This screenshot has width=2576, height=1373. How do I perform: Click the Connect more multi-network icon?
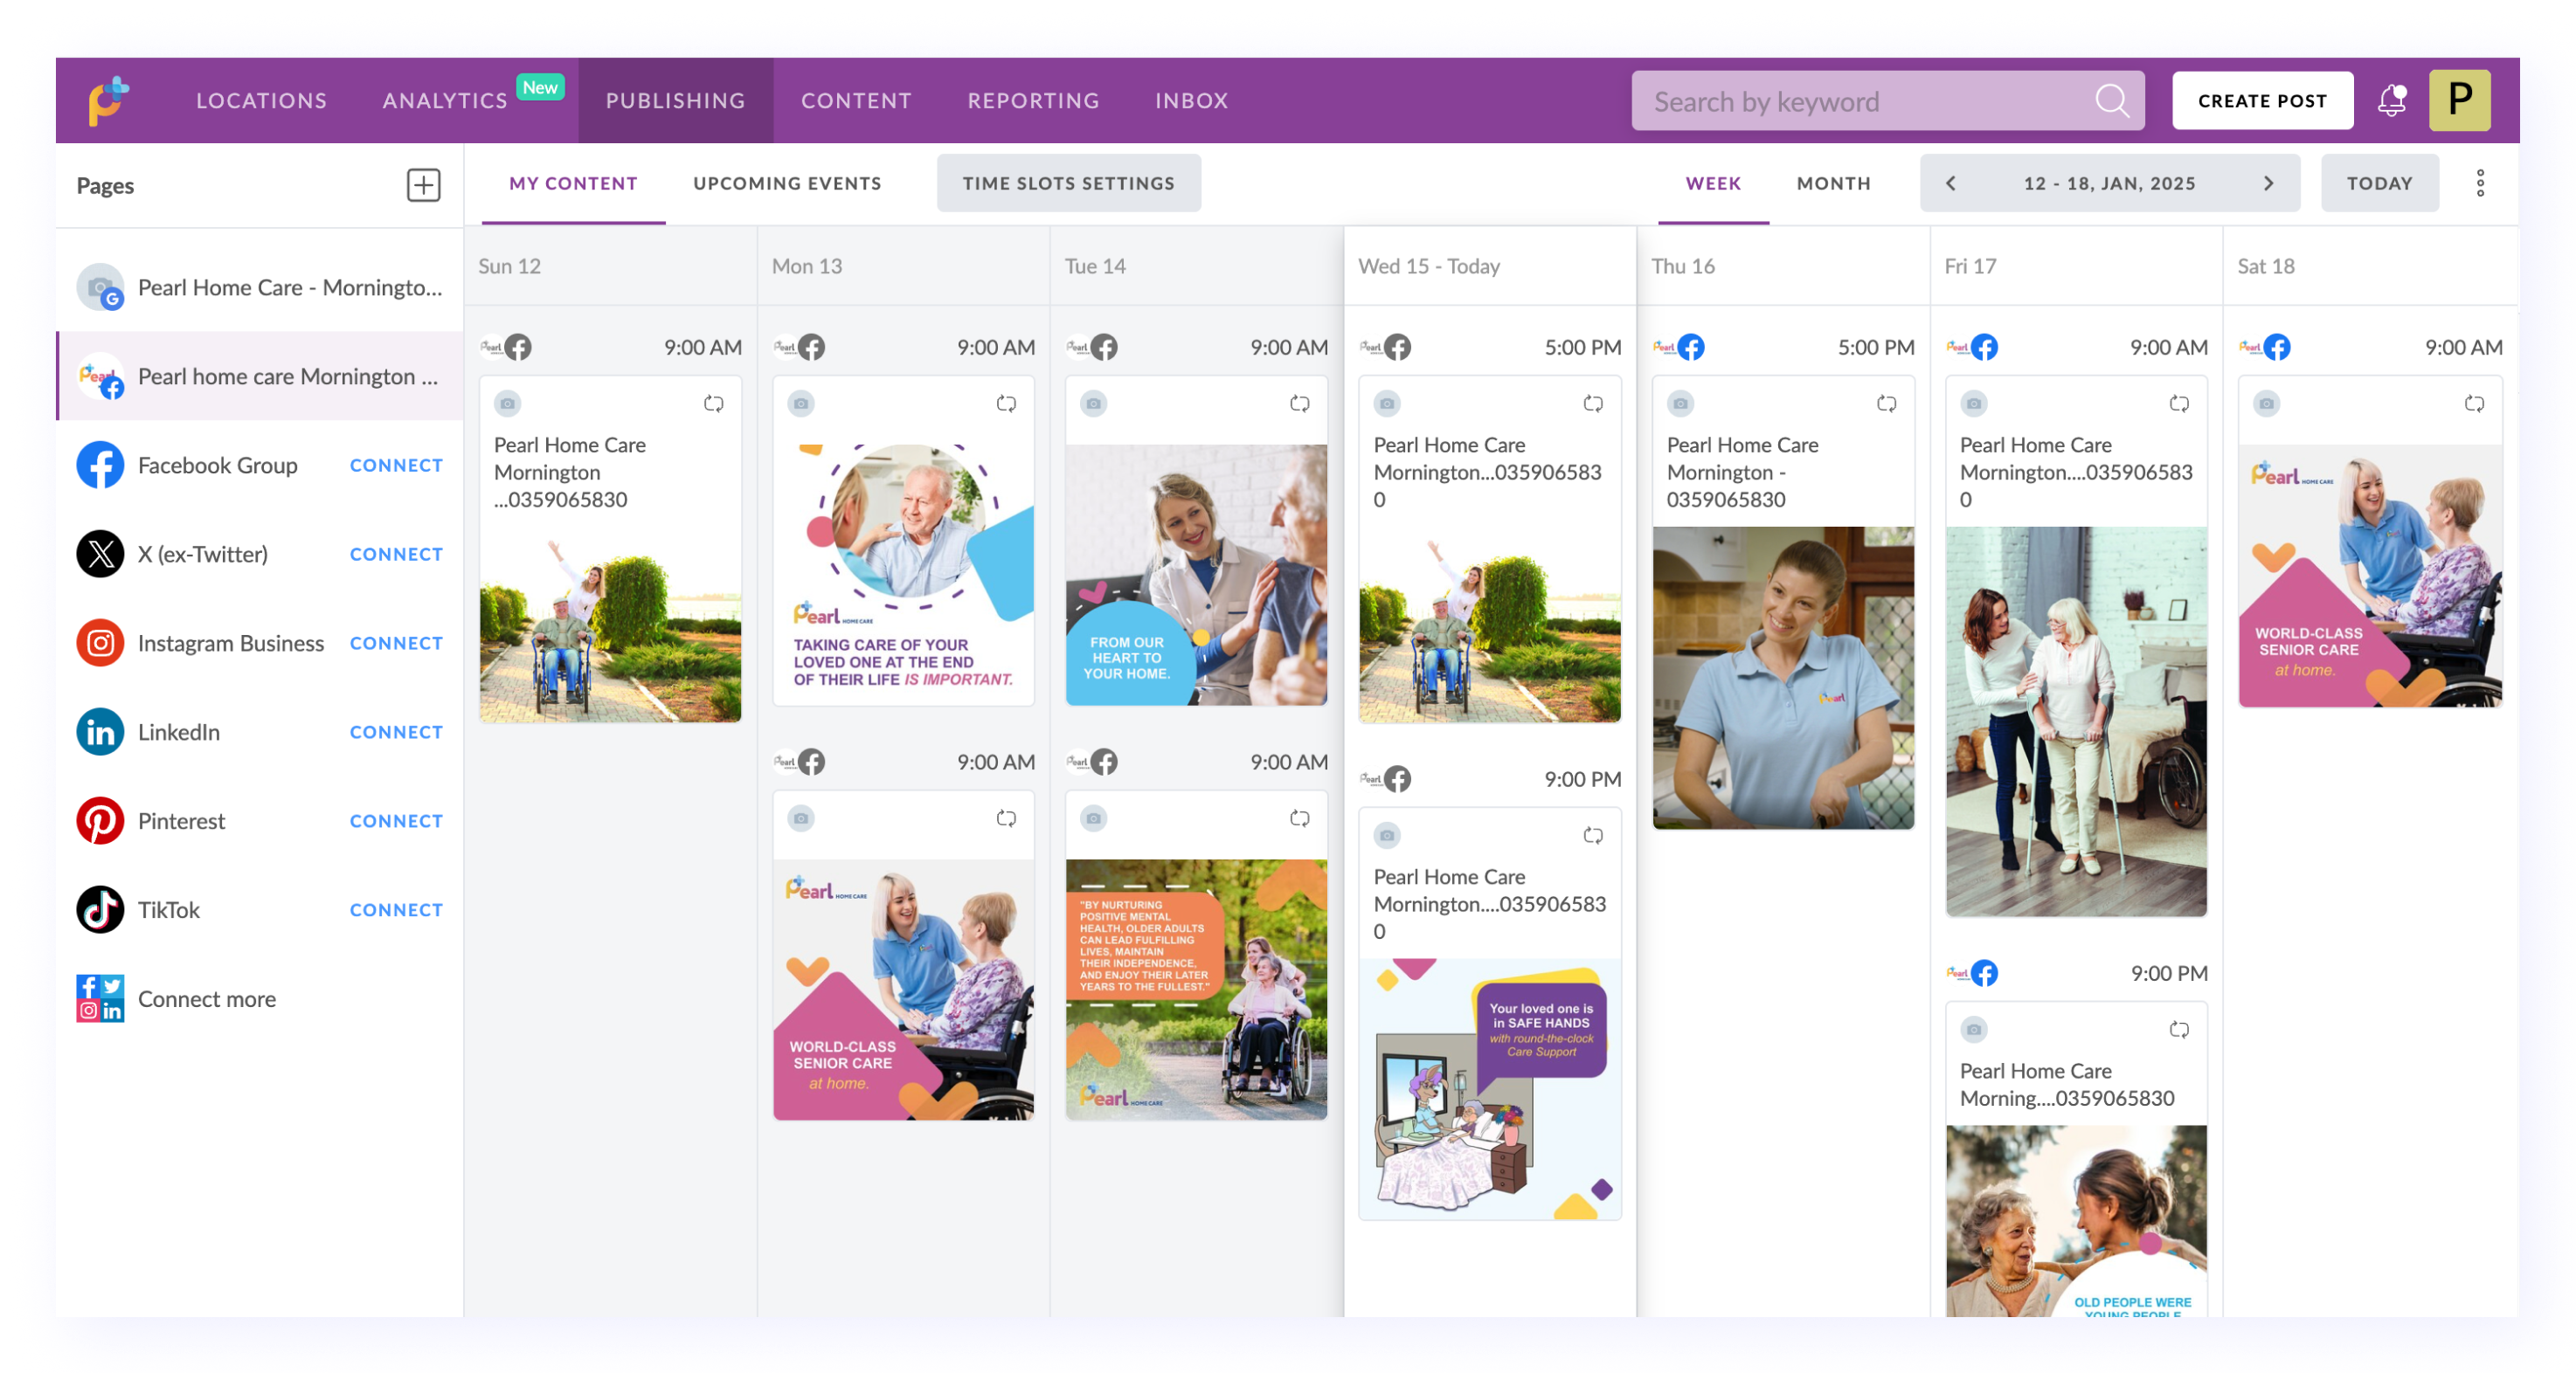click(100, 998)
